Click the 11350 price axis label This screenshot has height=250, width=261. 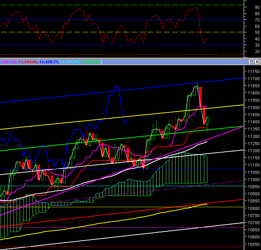point(254,129)
